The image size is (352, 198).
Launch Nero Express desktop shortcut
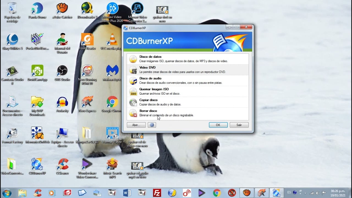click(87, 102)
